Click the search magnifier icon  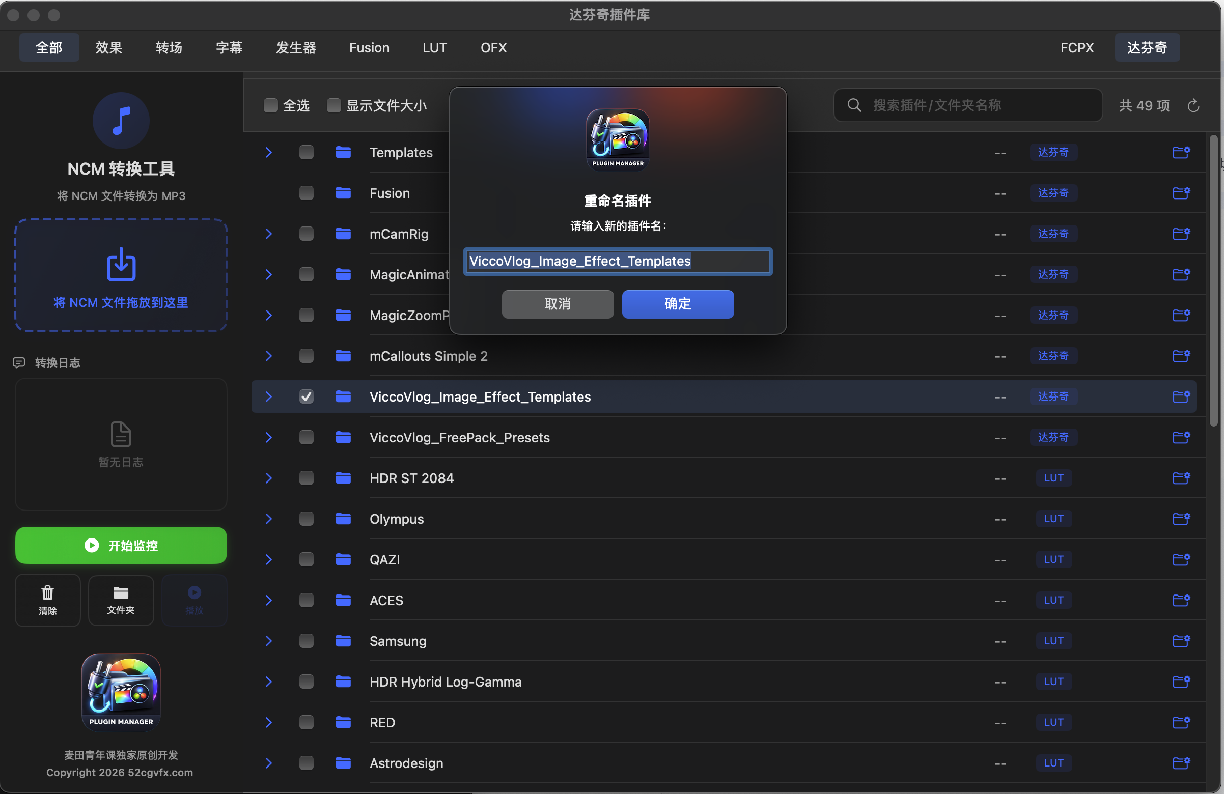[x=854, y=105]
